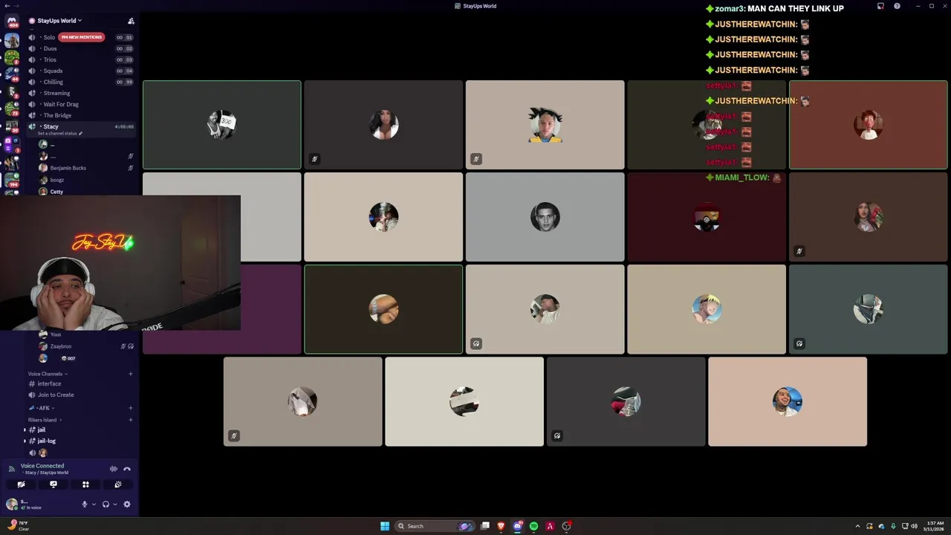
Task: Open taskbar clock and date
Action: tap(932, 526)
